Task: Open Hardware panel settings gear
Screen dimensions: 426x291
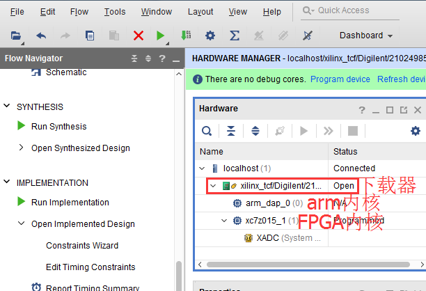Action: pyautogui.click(x=415, y=131)
